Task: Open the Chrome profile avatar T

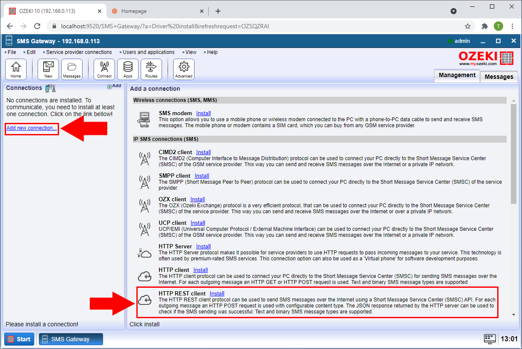Action: click(x=498, y=26)
